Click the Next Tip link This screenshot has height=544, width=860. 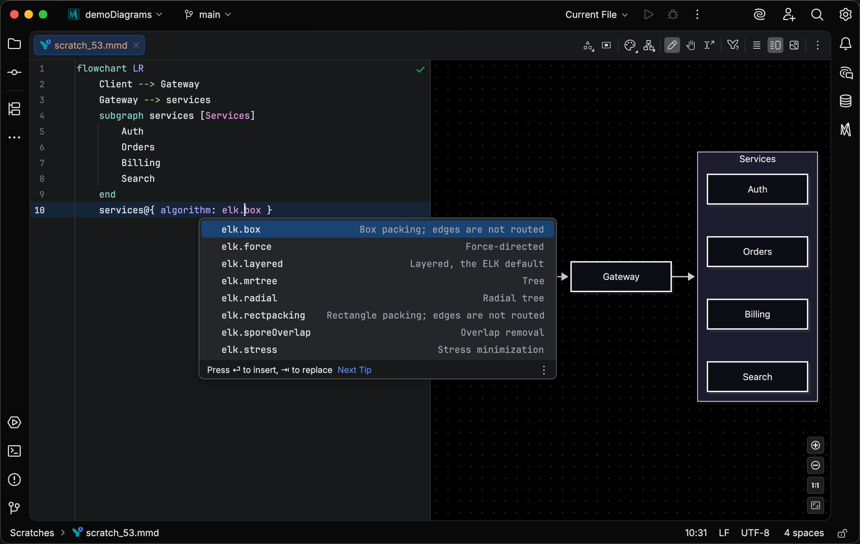click(354, 370)
